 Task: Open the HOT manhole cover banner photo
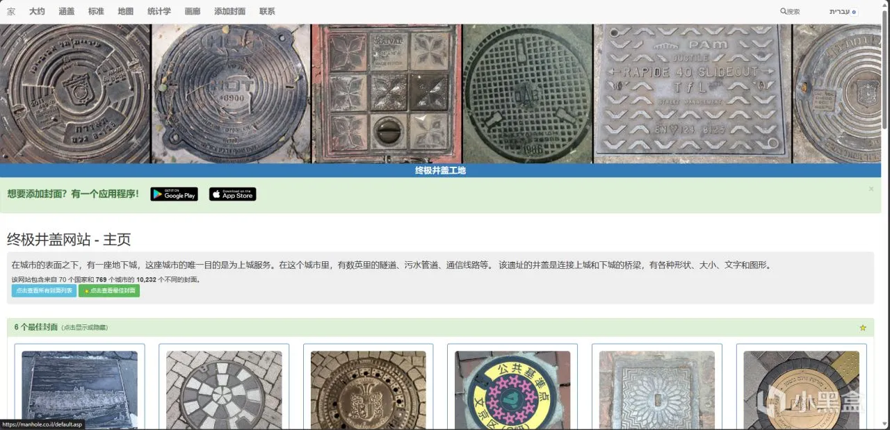coord(231,94)
